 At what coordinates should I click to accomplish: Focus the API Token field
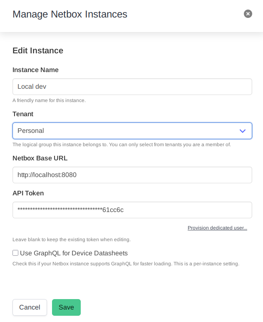coord(132,210)
